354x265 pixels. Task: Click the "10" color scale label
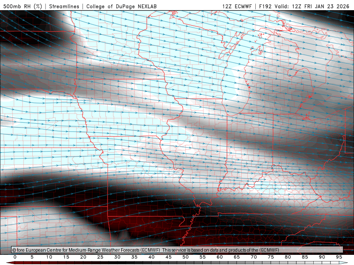(x=49, y=257)
